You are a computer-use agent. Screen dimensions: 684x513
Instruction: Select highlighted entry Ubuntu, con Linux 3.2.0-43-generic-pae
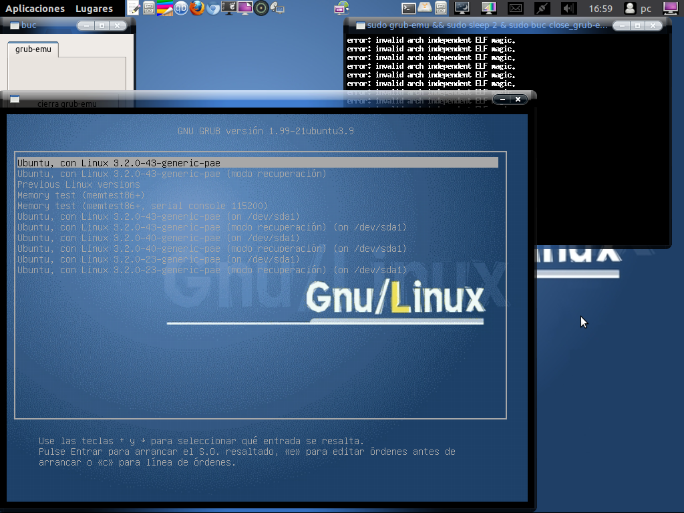[x=257, y=163]
